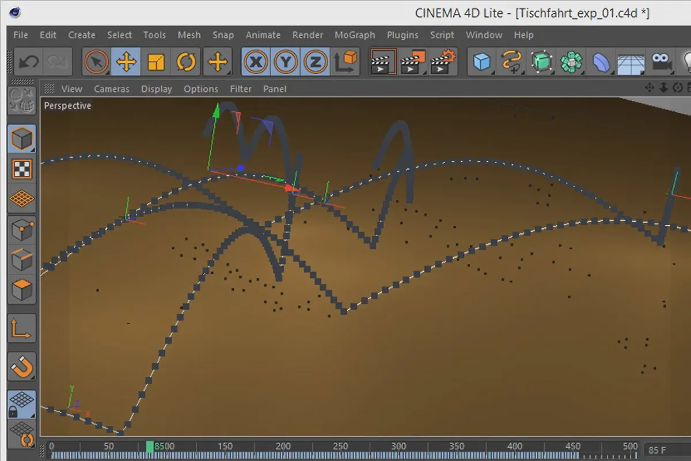The width and height of the screenshot is (691, 461).
Task: Toggle the world/object coordinate system icon
Action: point(345,62)
